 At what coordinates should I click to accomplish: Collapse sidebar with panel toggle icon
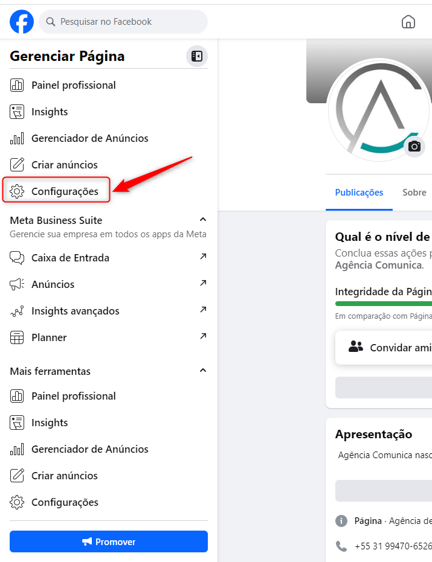point(196,56)
